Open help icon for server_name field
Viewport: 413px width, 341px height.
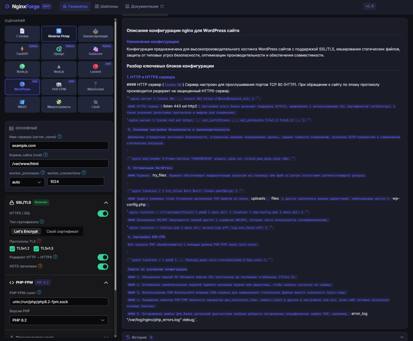[60, 137]
